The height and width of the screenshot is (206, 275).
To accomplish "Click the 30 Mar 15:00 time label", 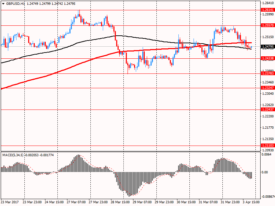I will pos(186,202).
